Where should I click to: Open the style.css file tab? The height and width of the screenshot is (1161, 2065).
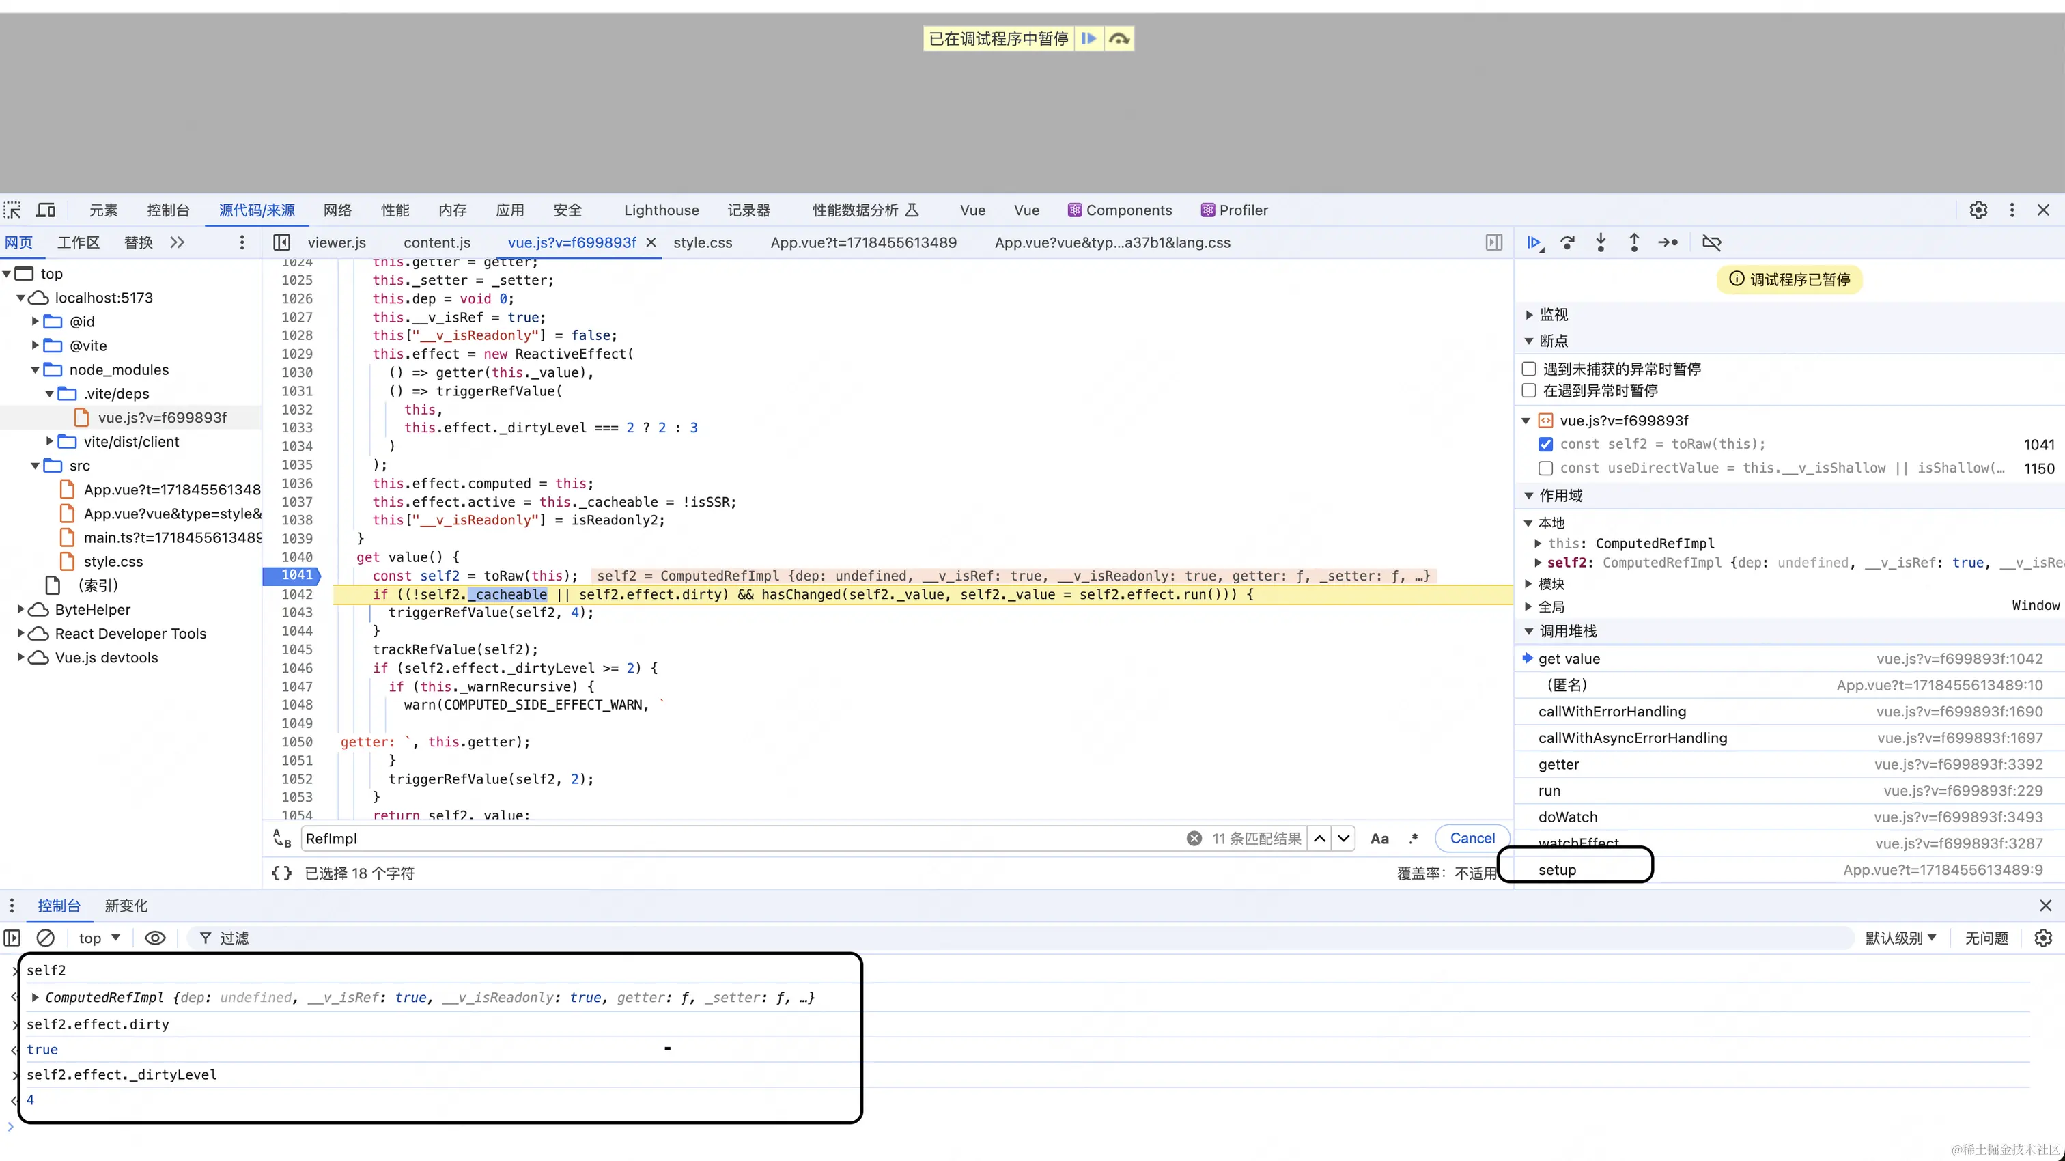pyautogui.click(x=702, y=243)
